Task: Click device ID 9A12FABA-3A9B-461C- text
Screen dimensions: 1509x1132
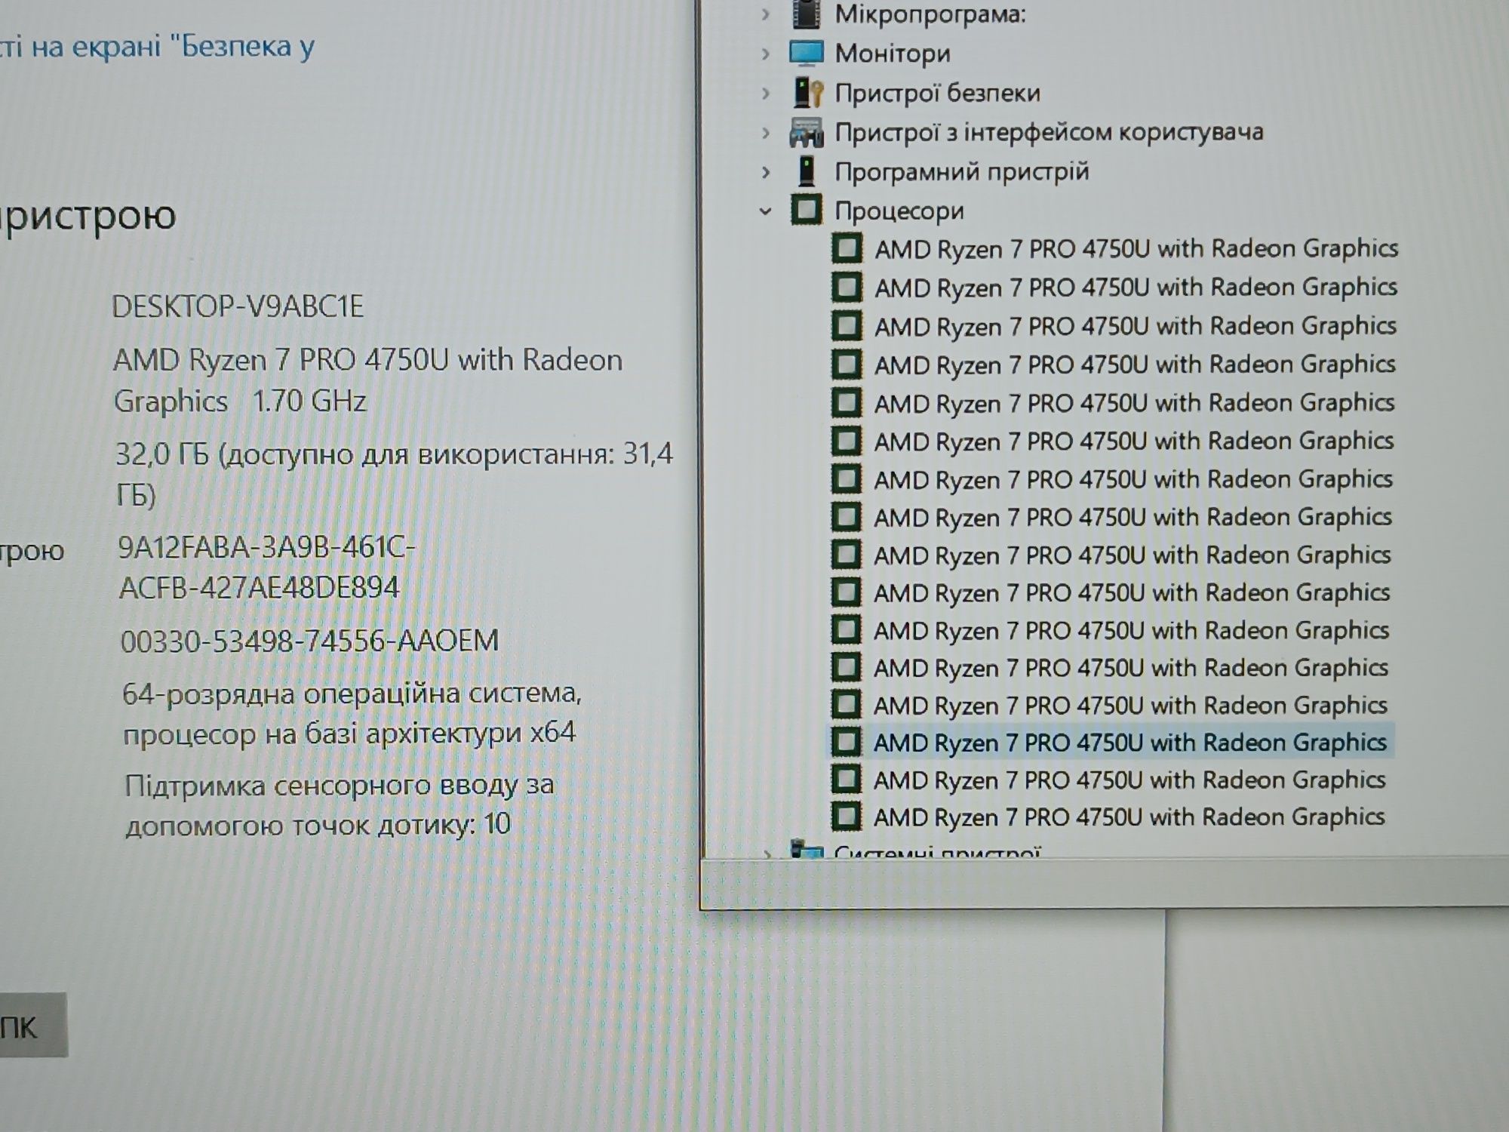Action: coord(266,546)
